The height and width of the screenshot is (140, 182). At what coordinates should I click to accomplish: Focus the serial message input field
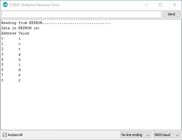click(x=81, y=14)
